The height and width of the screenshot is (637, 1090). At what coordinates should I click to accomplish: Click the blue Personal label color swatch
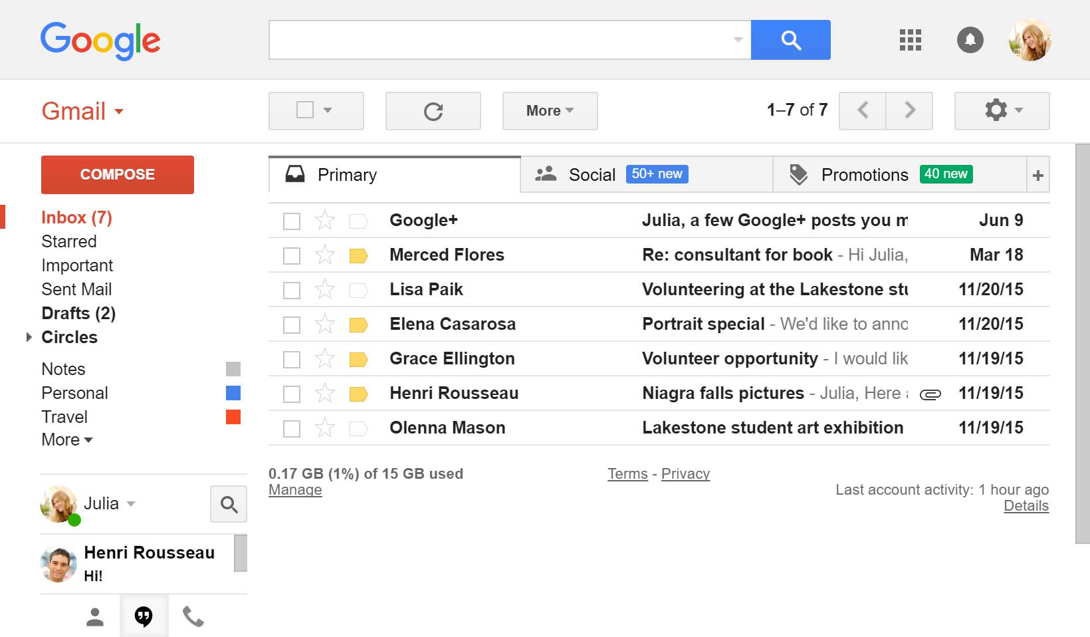click(x=233, y=393)
